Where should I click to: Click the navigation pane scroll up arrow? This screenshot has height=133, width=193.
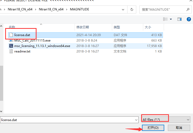tap(1, 26)
